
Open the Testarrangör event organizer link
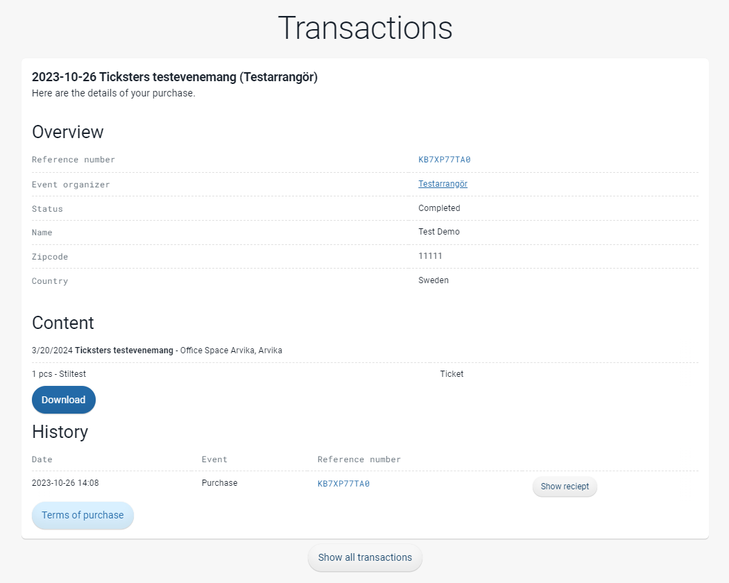pyautogui.click(x=443, y=184)
